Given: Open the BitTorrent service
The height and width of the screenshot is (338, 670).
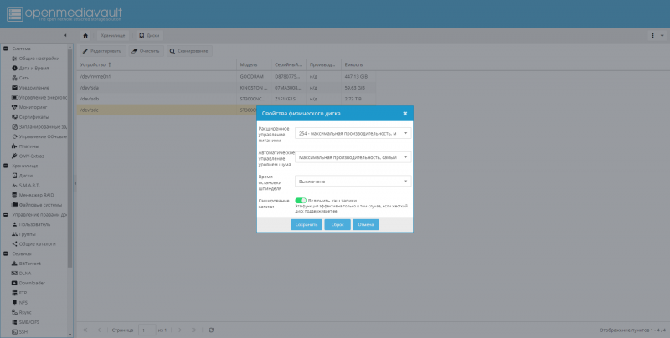Looking at the screenshot, I should pos(26,264).
